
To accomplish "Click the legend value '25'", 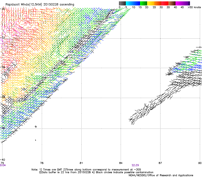I will tap(154, 7).
